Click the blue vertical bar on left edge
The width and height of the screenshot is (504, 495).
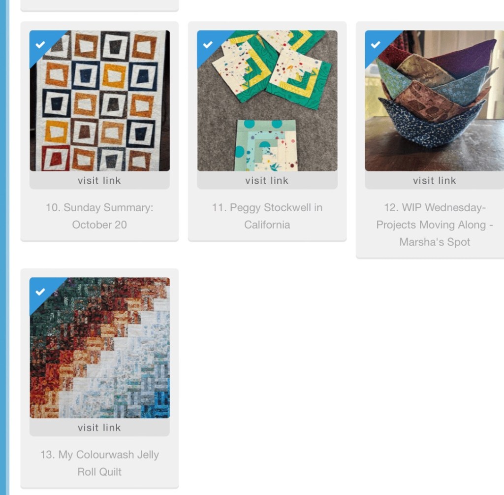tap(3, 247)
